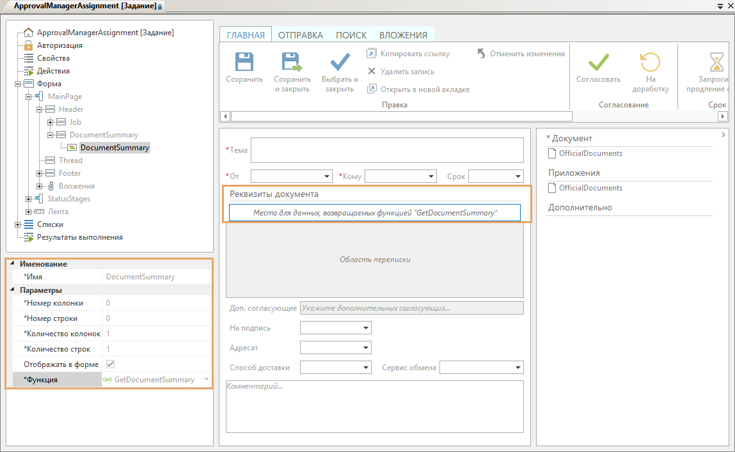Screen dimensions: 735x452
Task: Open the Кому dropdown field
Action: (x=431, y=176)
